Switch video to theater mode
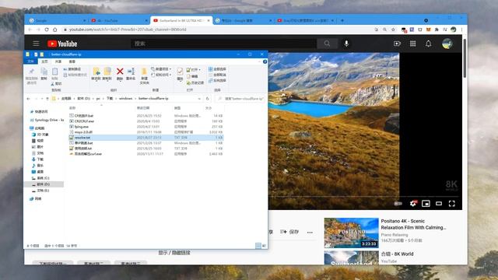 click(439, 204)
